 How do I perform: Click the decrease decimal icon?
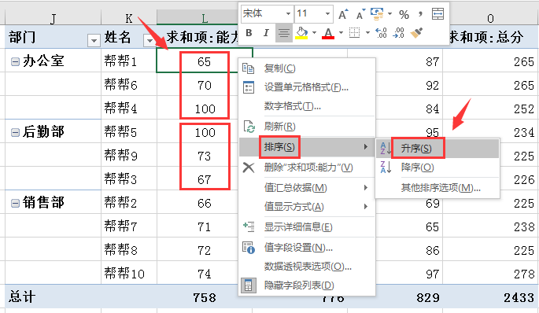[x=398, y=33]
